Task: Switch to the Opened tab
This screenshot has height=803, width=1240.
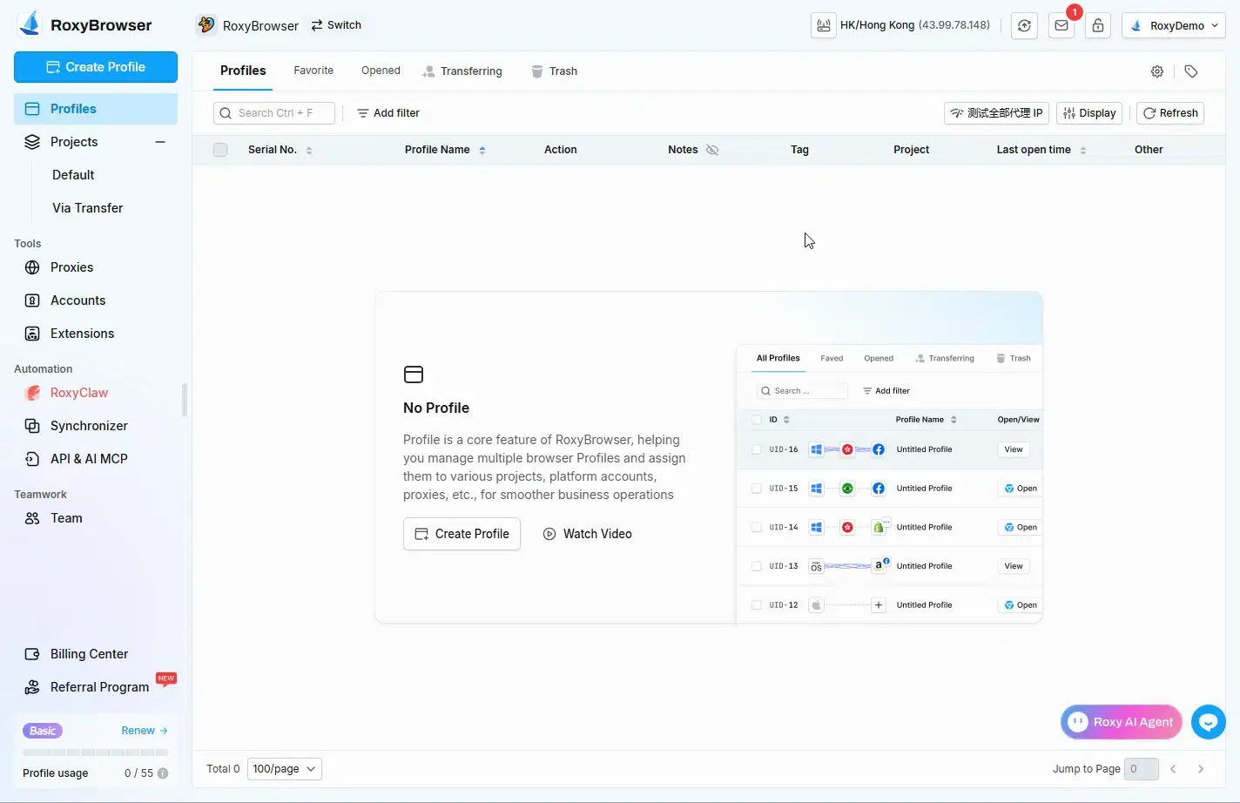Action: coord(381,71)
